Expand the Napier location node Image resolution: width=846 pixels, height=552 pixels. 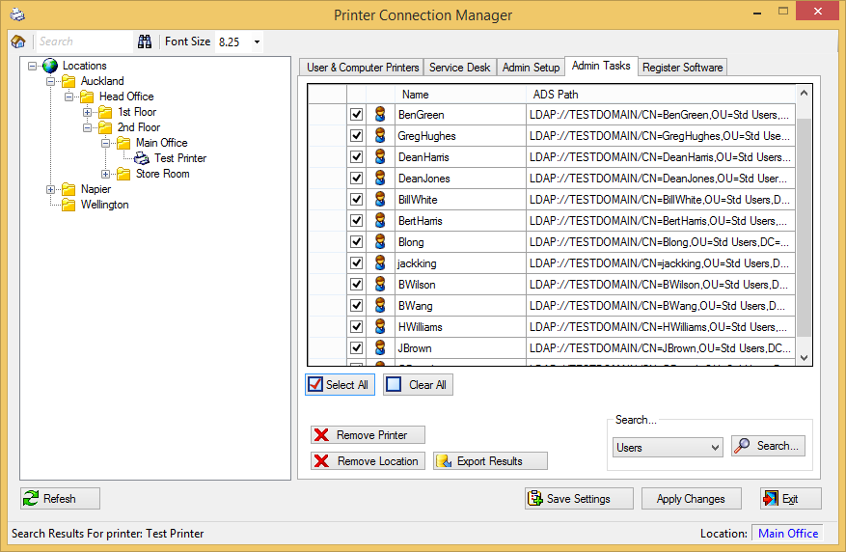(x=50, y=189)
